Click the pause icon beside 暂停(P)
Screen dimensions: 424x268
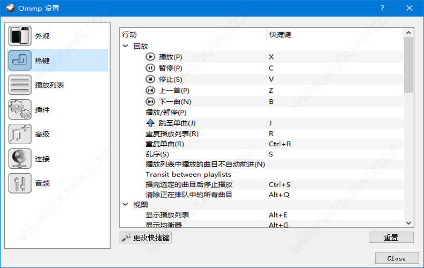coord(150,68)
